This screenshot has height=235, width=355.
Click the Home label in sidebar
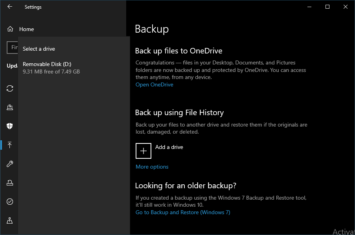(26, 29)
